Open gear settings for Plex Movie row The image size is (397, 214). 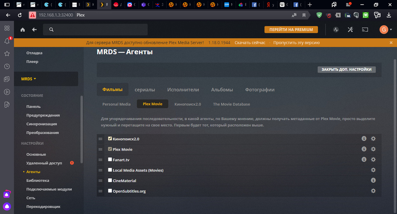(x=373, y=149)
